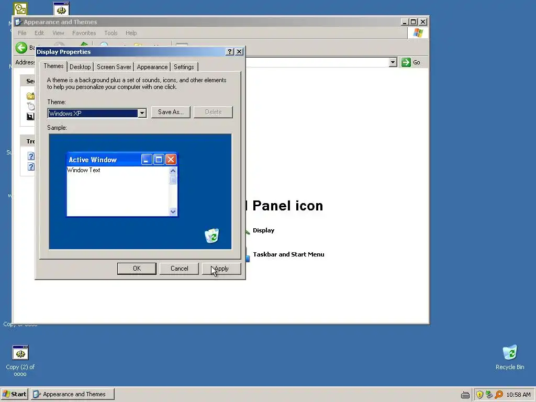Click the green Back arrow in Explorer toolbar
This screenshot has width=536, height=402.
point(21,48)
